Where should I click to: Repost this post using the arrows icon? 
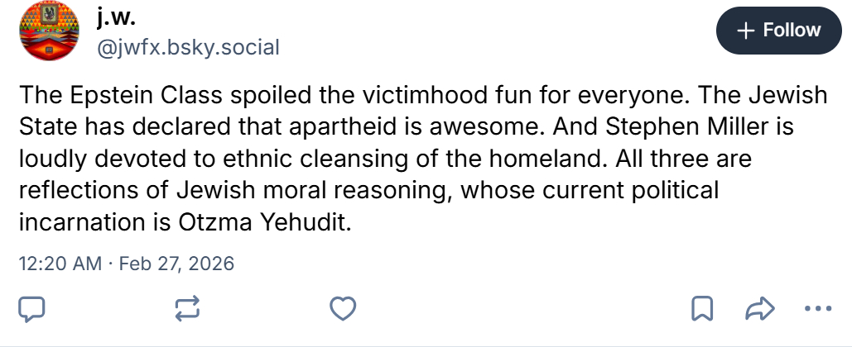coord(187,309)
